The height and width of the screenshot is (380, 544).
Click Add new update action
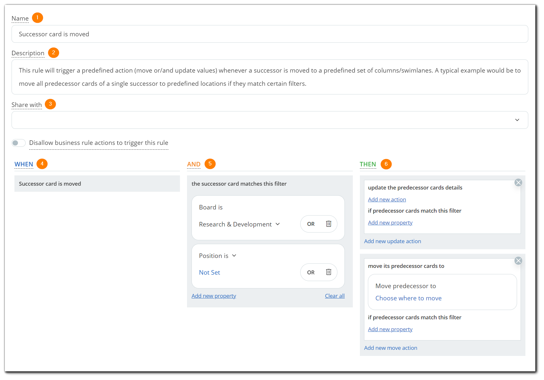(x=392, y=241)
